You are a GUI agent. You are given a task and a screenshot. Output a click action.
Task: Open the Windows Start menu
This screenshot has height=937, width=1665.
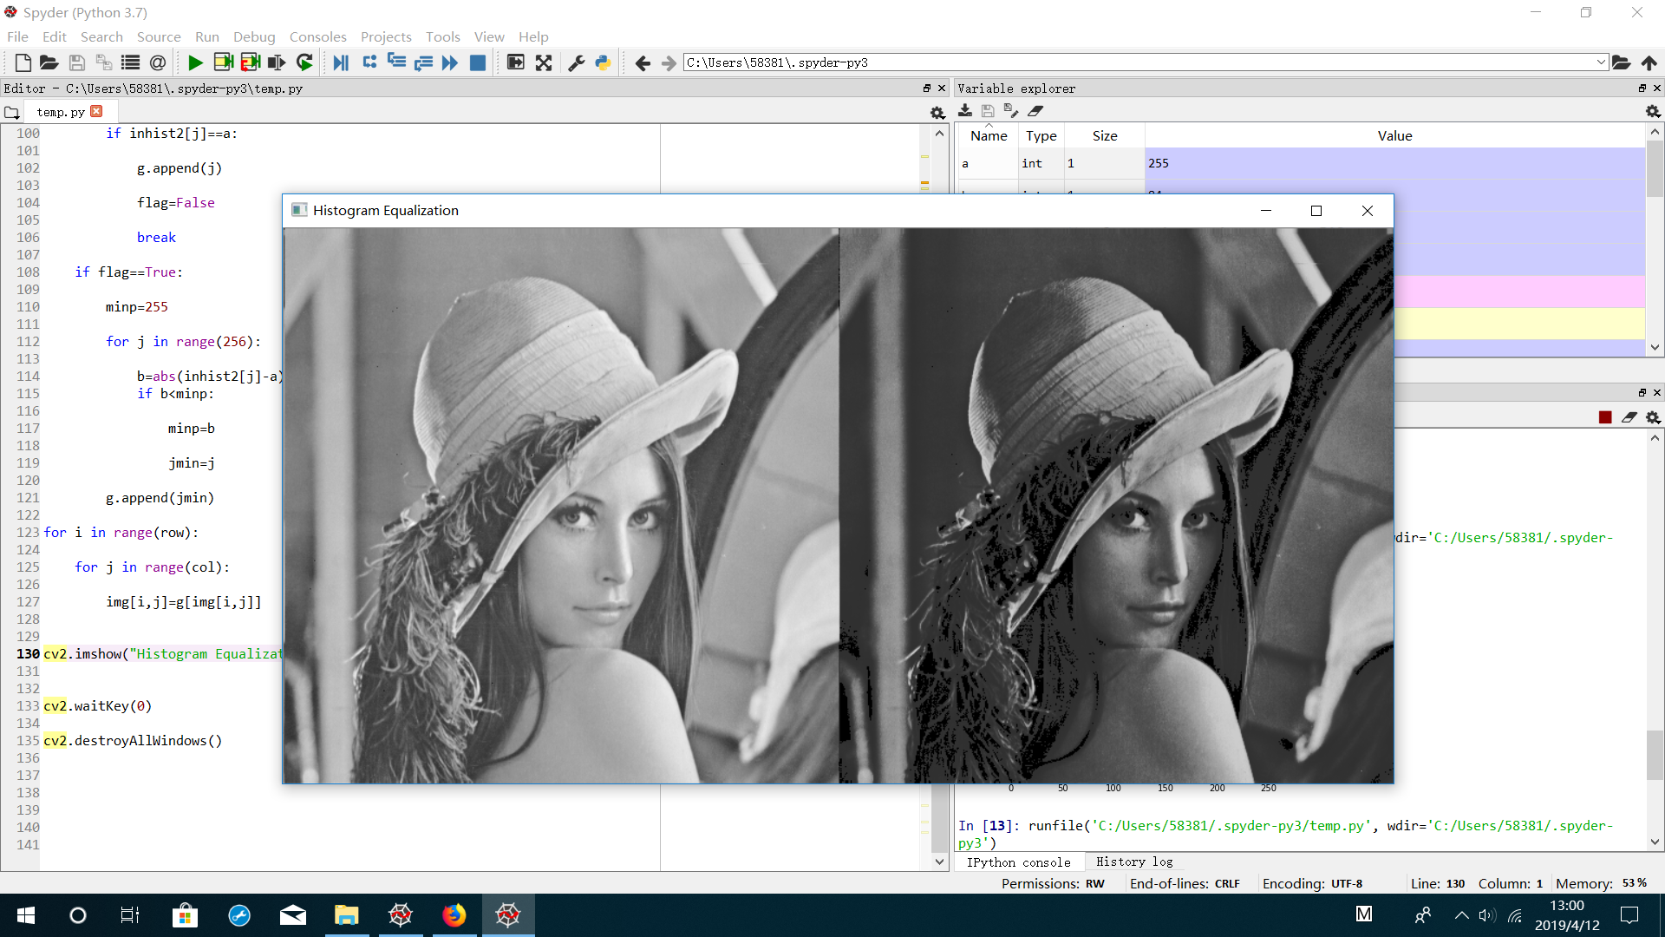tap(26, 915)
